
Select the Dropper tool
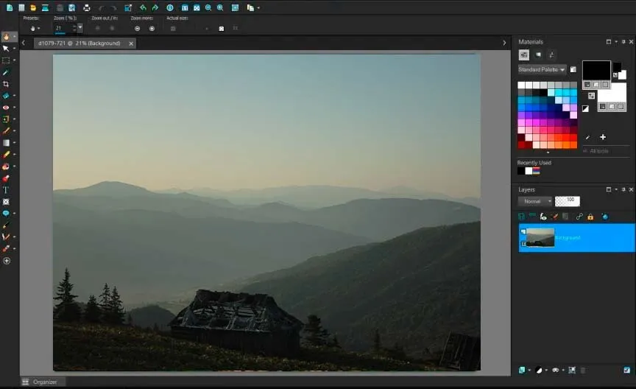(7, 72)
